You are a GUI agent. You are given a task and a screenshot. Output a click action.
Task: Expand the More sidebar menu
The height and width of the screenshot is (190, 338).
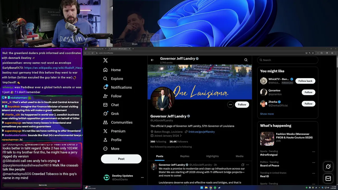coord(111,149)
